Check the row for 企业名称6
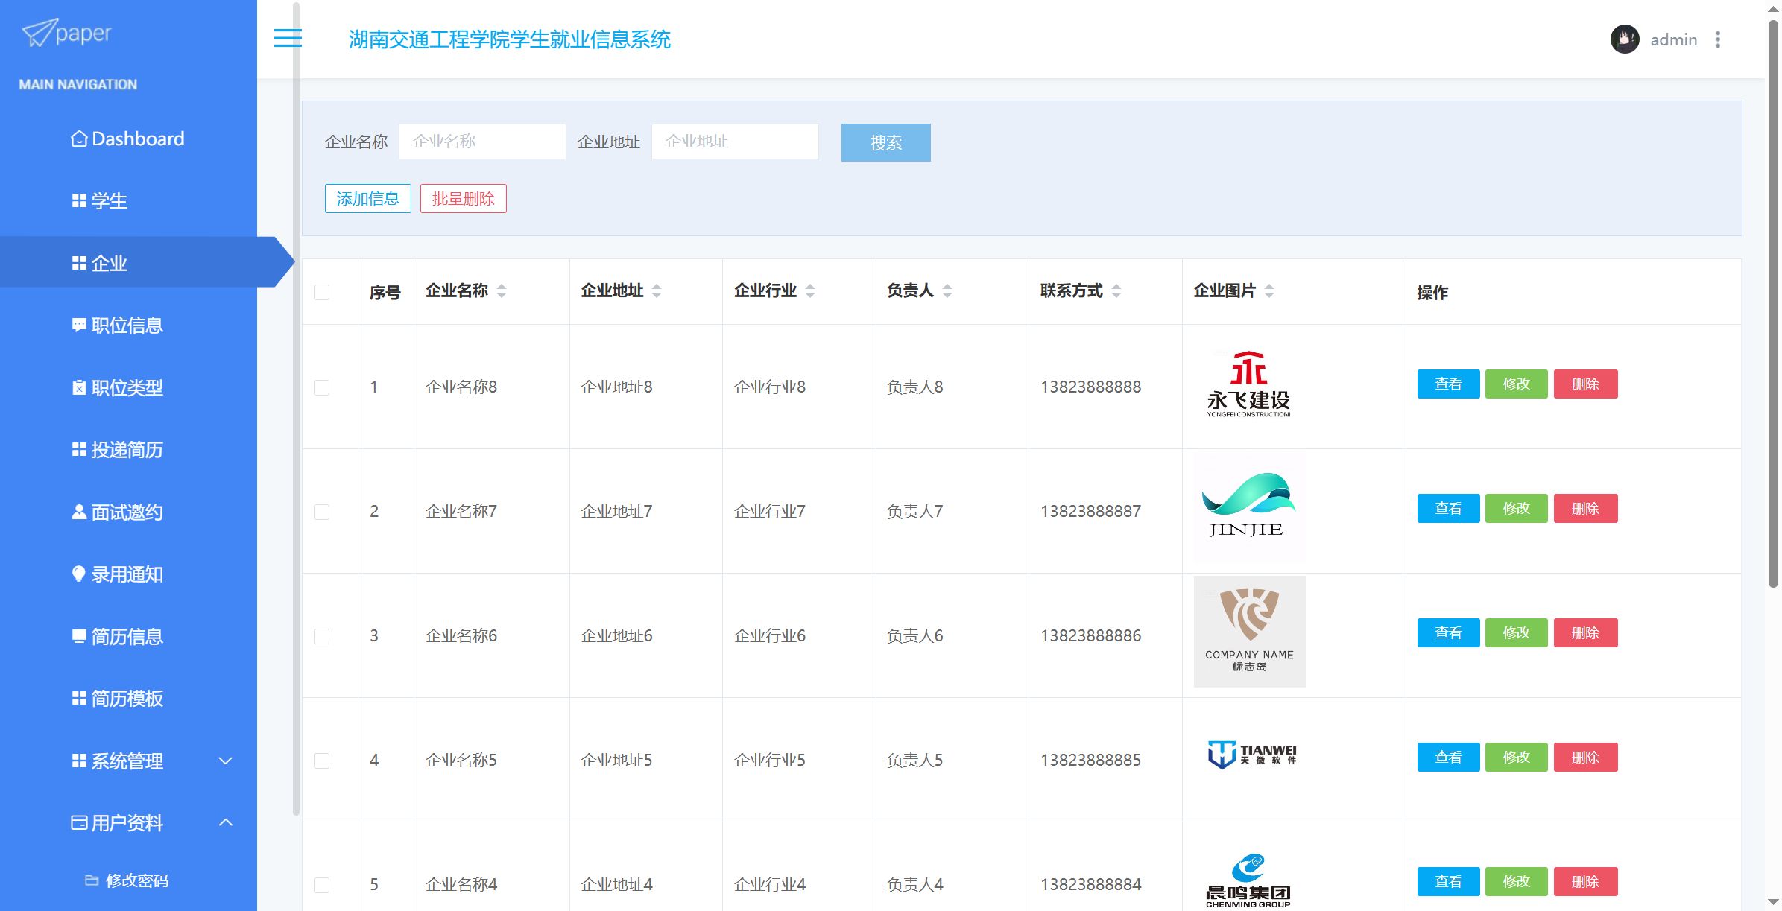Image resolution: width=1782 pixels, height=911 pixels. tap(322, 636)
